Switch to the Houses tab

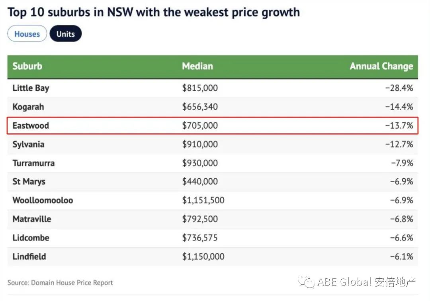[x=27, y=34]
